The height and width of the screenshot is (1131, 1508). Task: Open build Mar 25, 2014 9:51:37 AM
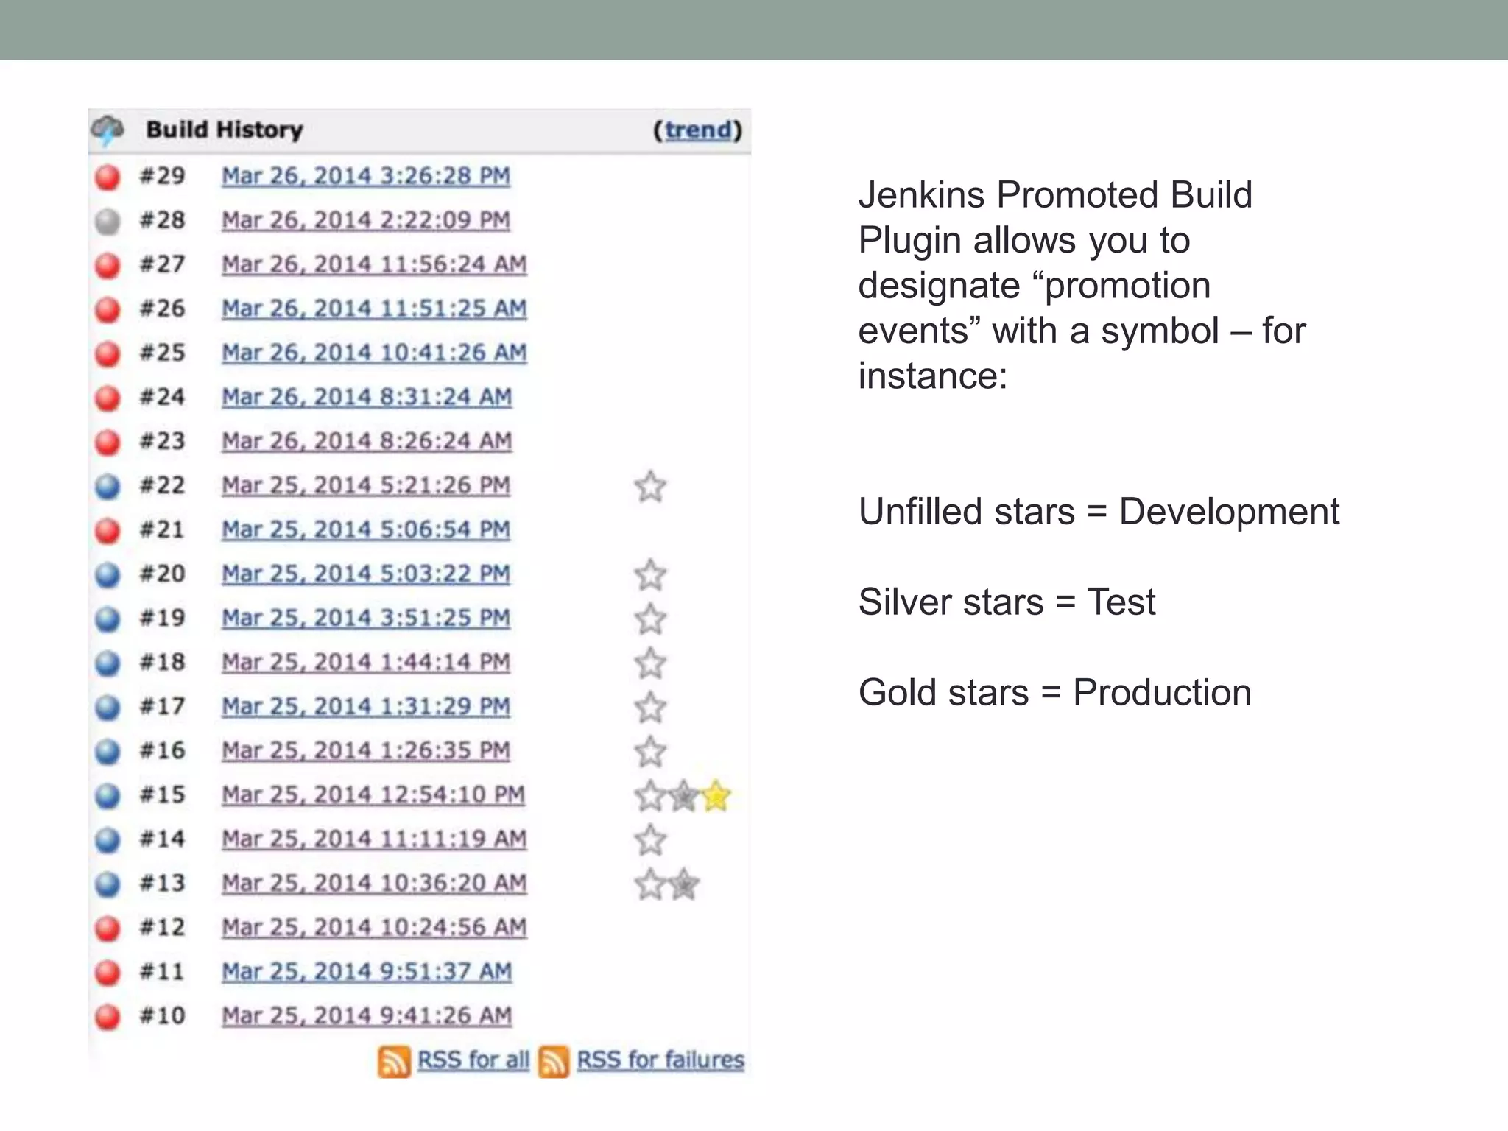367,971
